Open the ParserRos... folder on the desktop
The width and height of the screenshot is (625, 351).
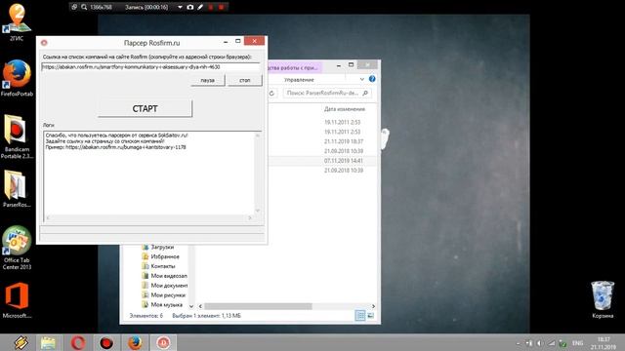coord(17,188)
